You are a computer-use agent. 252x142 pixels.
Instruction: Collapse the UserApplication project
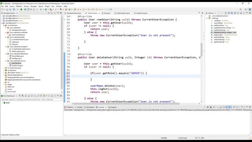tap(2, 23)
